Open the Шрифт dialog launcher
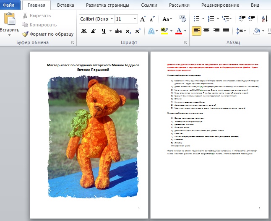Screen dimensions: 271x221 click(185, 42)
